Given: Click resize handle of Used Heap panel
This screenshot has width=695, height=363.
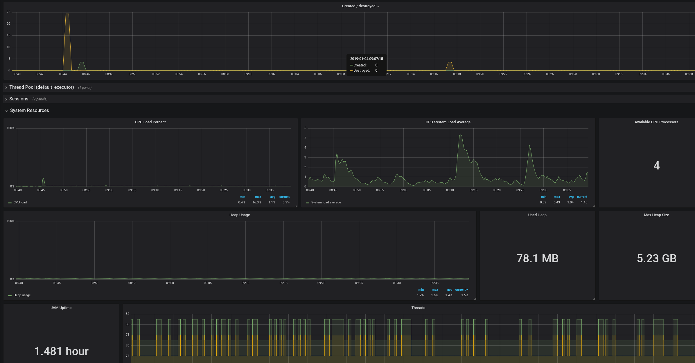Looking at the screenshot, I should click(x=594, y=299).
